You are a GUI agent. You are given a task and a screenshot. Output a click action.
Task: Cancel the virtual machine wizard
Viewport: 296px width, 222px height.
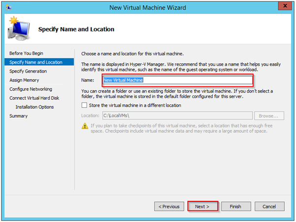point(269,206)
